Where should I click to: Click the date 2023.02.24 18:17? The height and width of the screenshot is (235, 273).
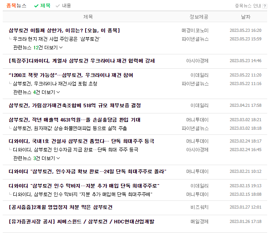(x=245, y=141)
